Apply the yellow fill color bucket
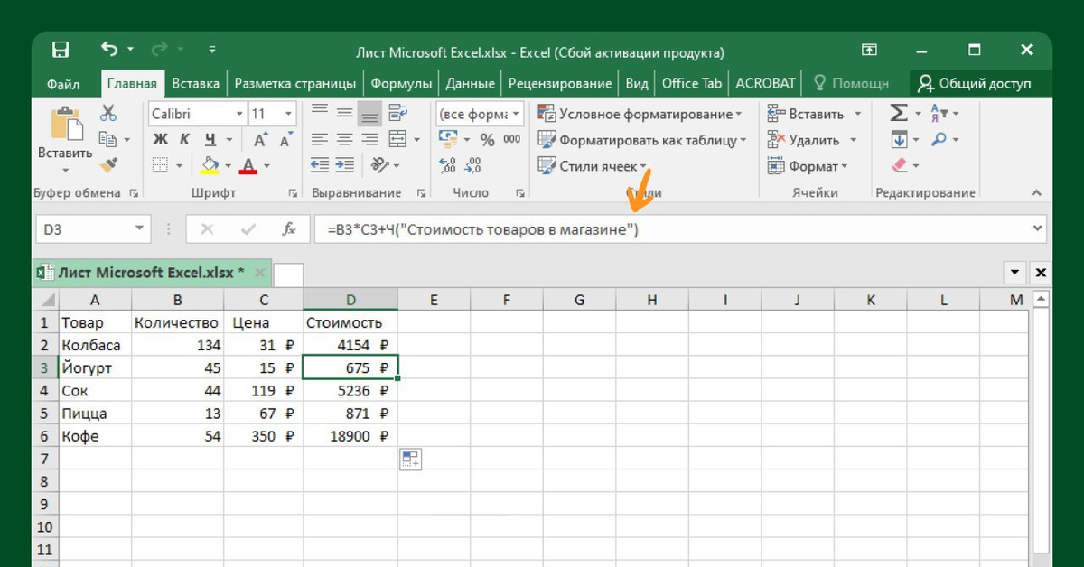This screenshot has width=1084, height=567. (210, 165)
